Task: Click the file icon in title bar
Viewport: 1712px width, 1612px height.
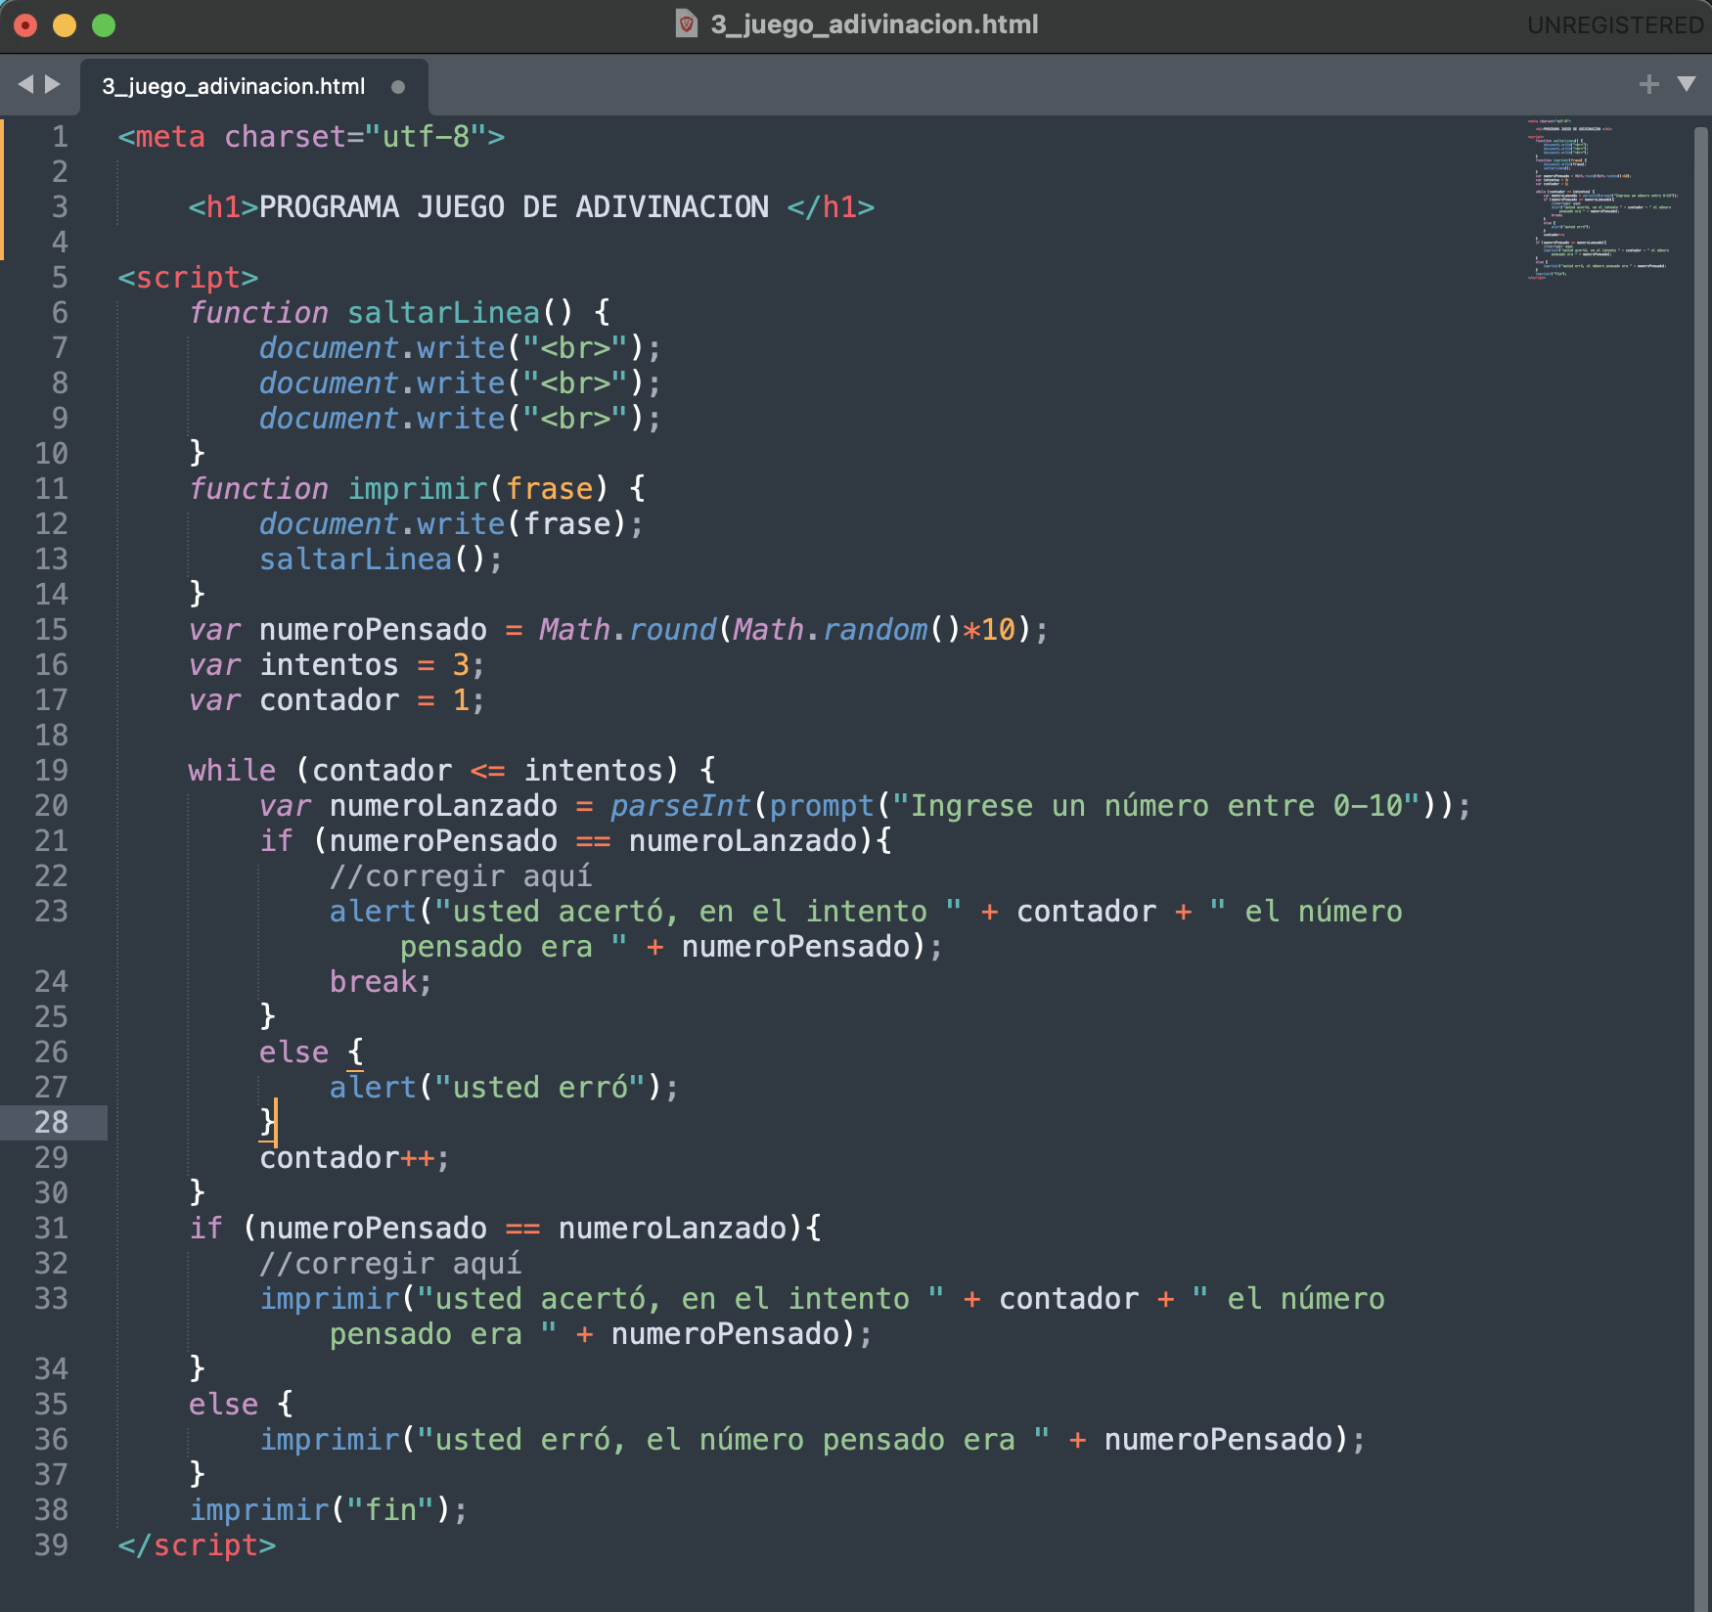Action: (x=687, y=23)
